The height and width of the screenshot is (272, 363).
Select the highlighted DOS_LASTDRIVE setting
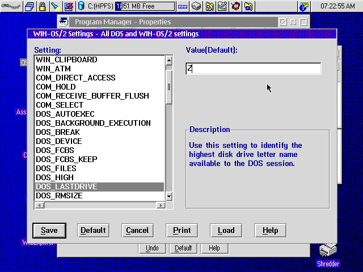click(x=100, y=186)
